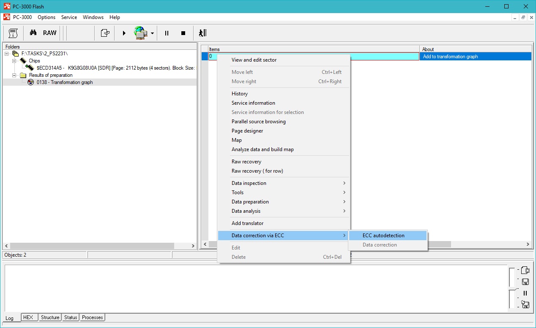The image size is (536, 328).
Task: Switch to the Status tab
Action: [x=71, y=317]
